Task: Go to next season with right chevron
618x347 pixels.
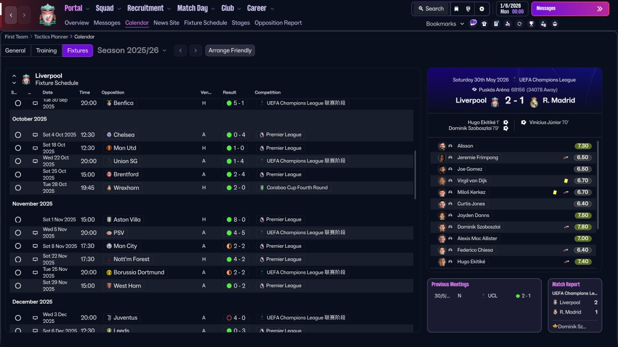Action: [196, 51]
